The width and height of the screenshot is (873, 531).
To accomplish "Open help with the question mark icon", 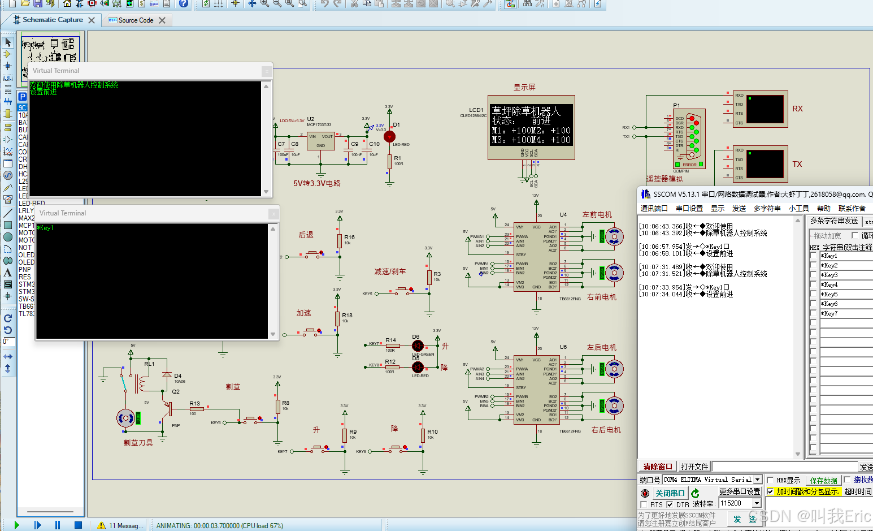I will (x=184, y=3).
